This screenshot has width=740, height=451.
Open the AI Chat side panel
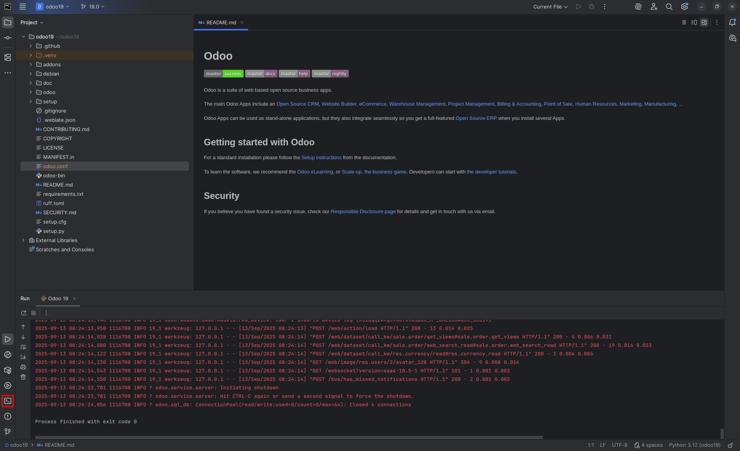(x=732, y=38)
